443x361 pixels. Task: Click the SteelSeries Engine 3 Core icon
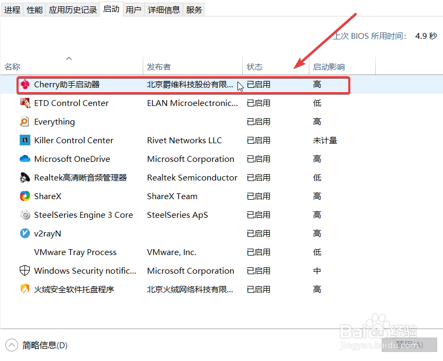(25, 215)
